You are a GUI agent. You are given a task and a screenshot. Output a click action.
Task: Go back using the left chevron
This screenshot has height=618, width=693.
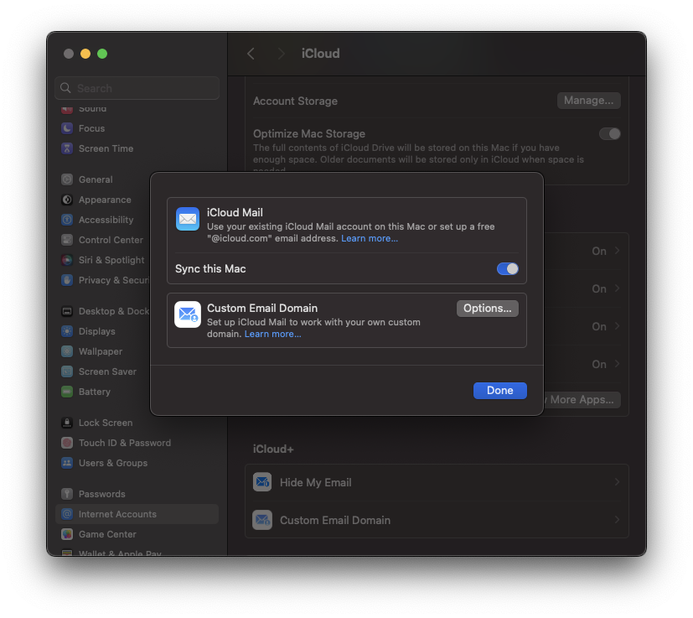[251, 54]
